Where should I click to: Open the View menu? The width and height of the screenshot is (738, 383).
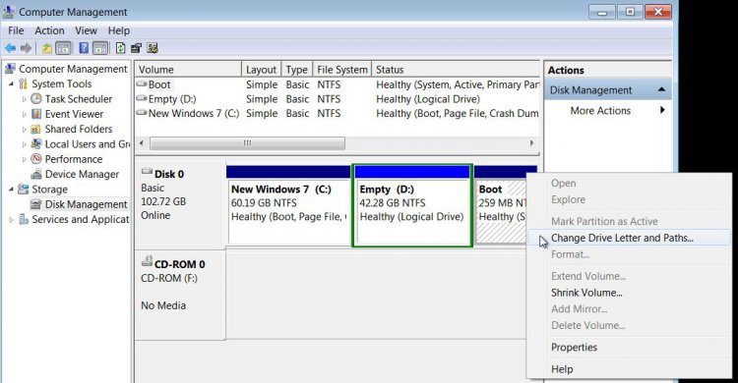(x=87, y=30)
